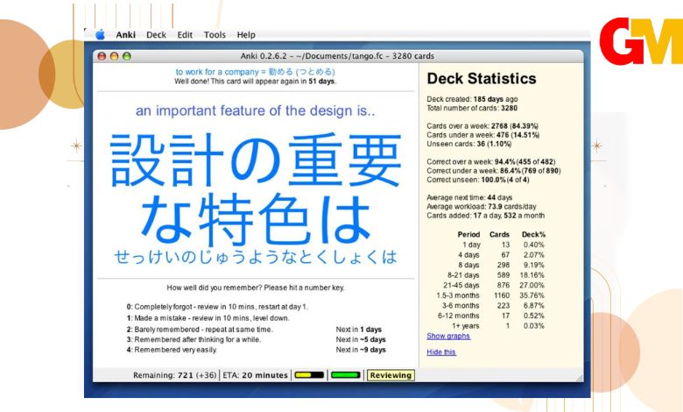
Task: Click 'Cards added: 17 a day' line
Action: (486, 216)
